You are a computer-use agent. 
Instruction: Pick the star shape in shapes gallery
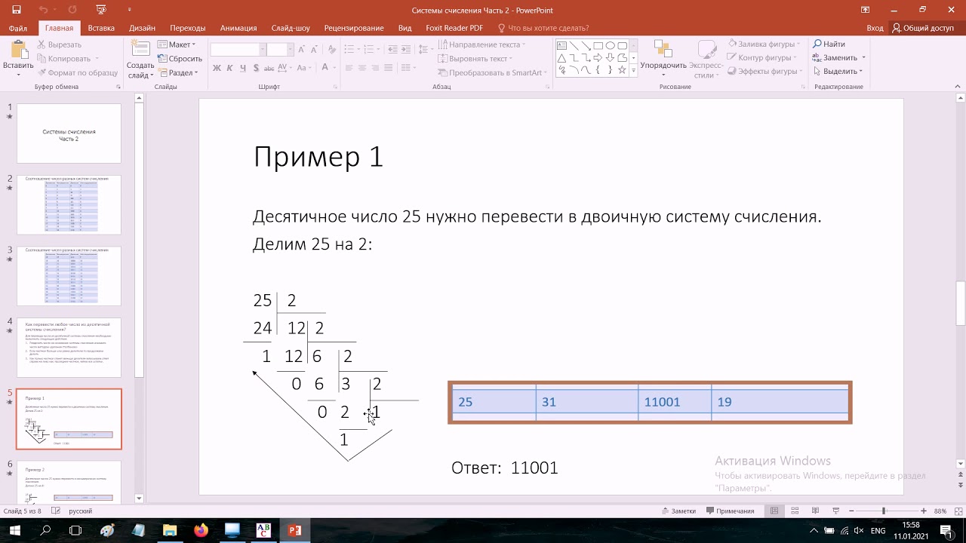click(623, 69)
